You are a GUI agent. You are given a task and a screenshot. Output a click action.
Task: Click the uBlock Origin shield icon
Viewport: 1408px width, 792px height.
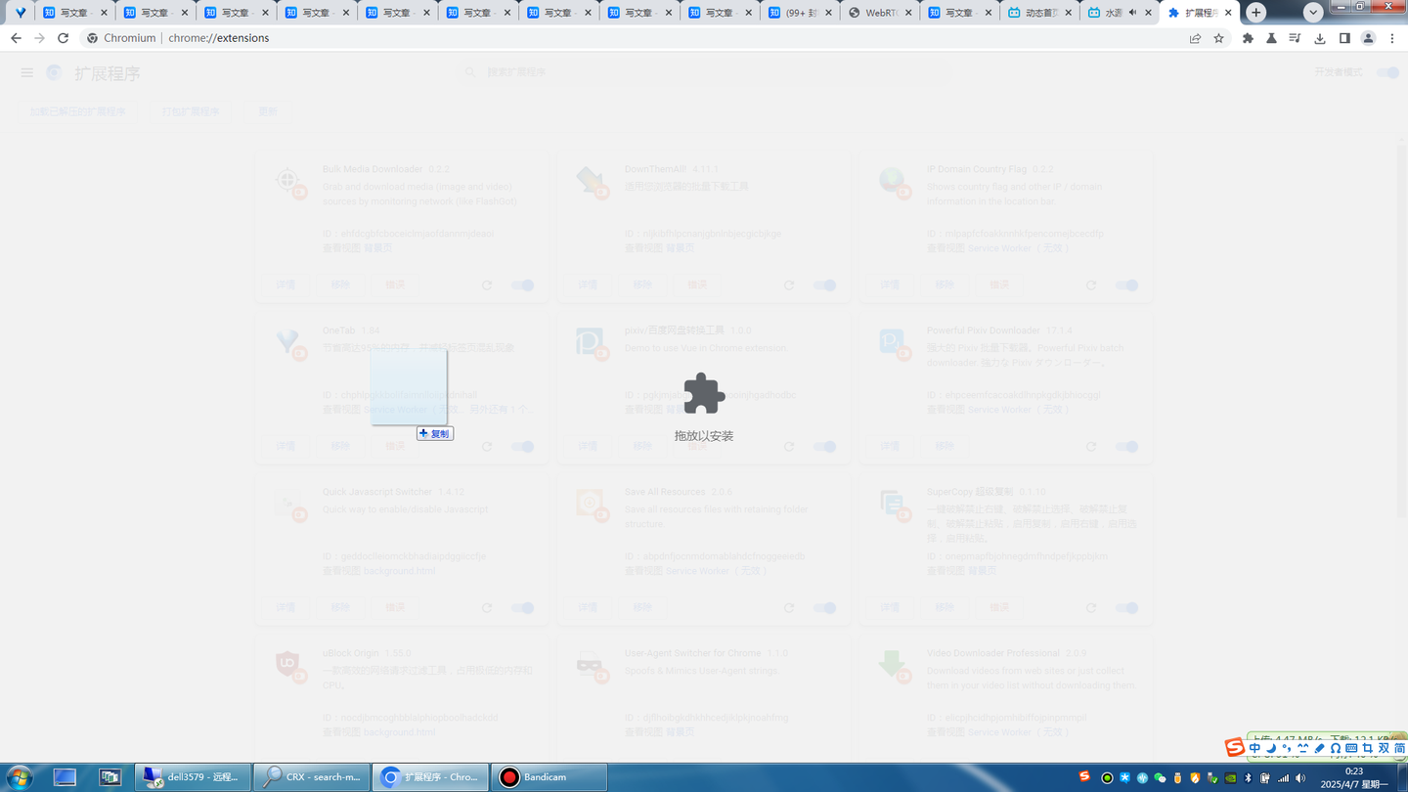pos(287,666)
